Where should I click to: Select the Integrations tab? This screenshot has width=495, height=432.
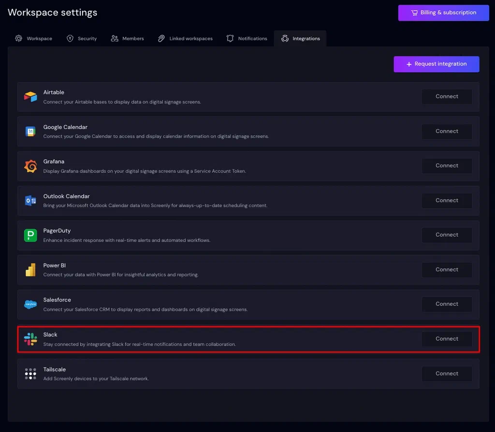[300, 39]
